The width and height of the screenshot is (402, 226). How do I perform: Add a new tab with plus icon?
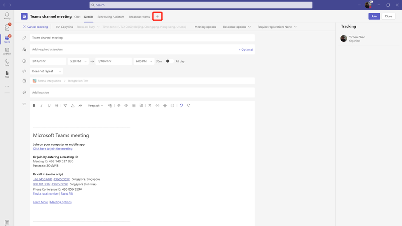pos(157,16)
